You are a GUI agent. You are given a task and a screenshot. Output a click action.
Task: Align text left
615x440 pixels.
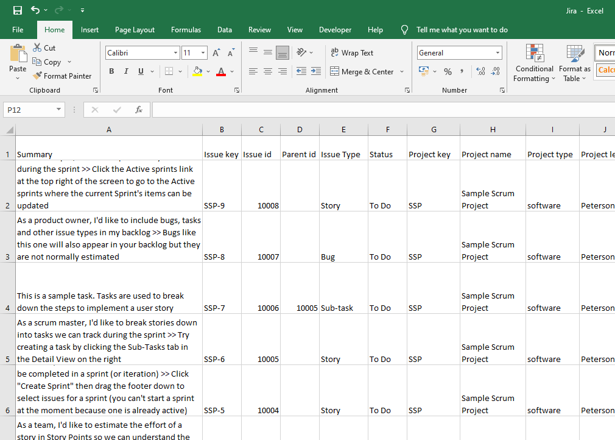click(253, 71)
